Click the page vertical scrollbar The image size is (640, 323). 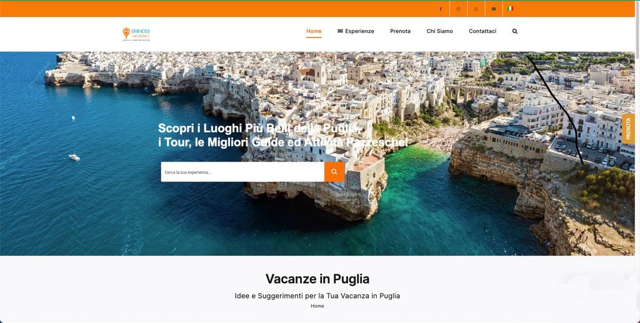pos(637,163)
